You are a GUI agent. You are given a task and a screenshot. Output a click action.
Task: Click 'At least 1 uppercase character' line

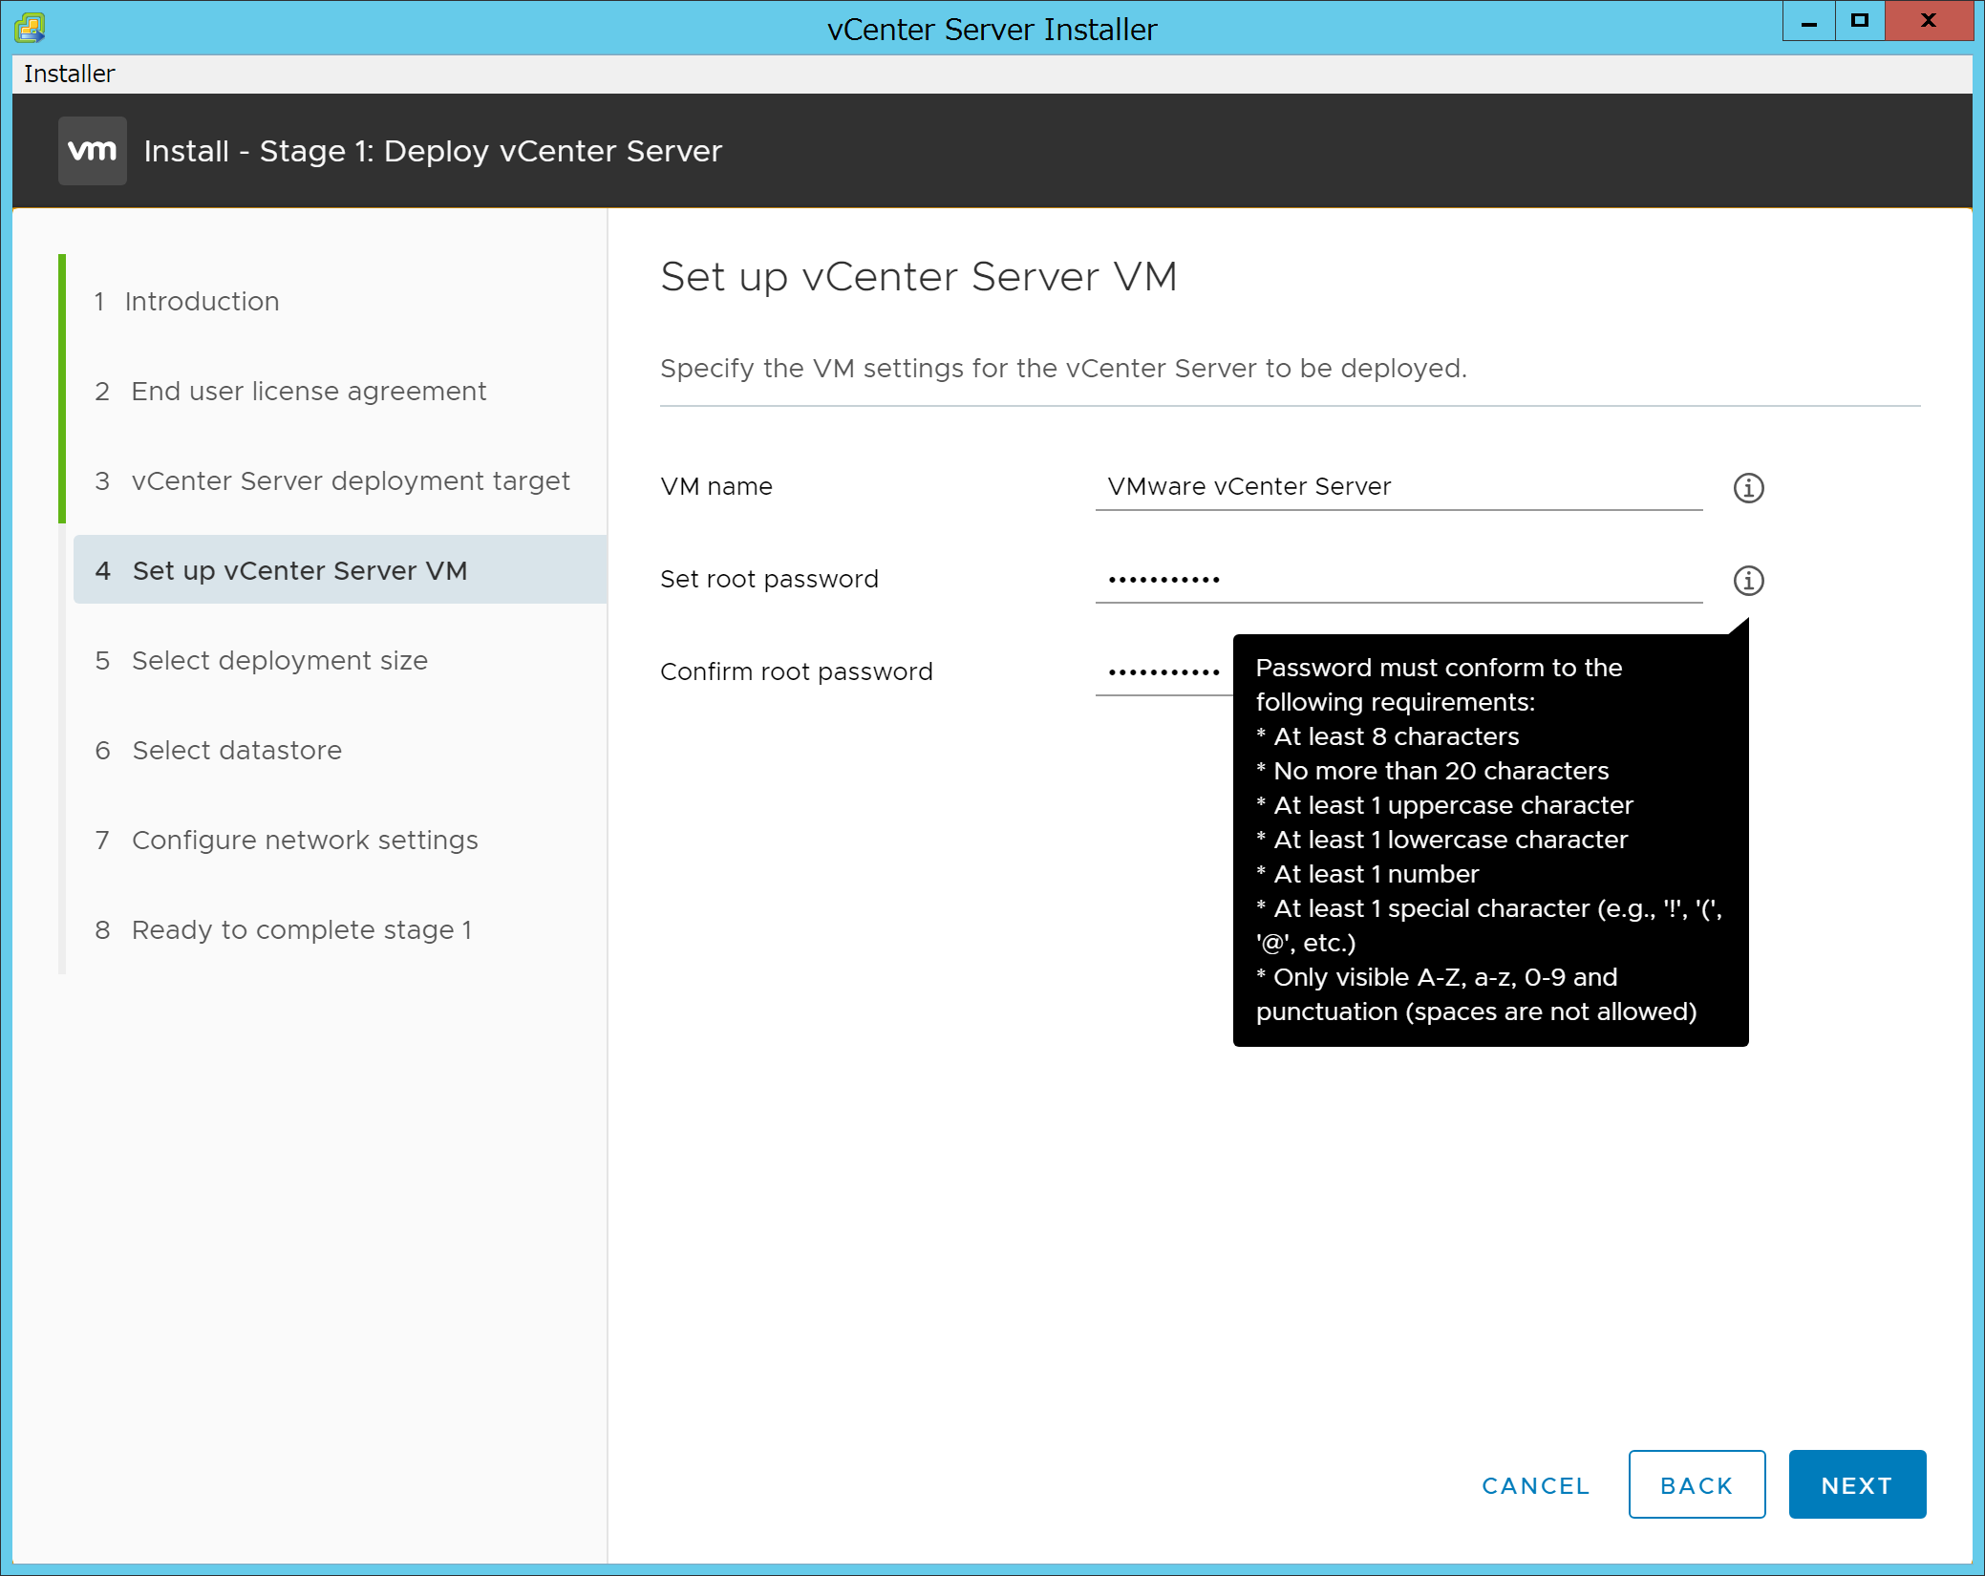pos(1444,805)
